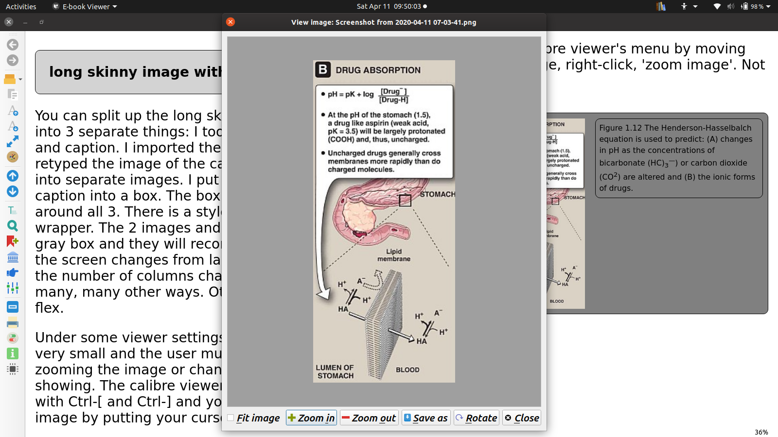Rotate the image with the Rotate button
The image size is (778, 437).
pyautogui.click(x=477, y=418)
